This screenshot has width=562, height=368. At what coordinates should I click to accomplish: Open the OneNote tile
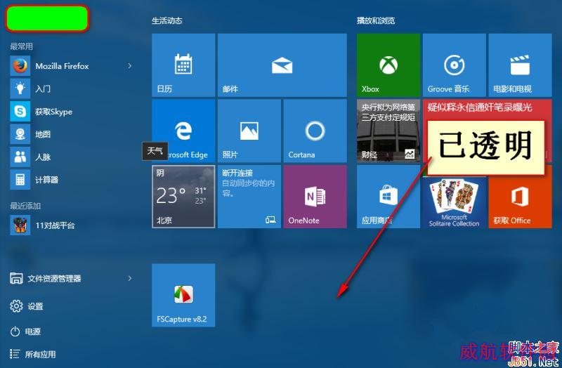coord(315,197)
